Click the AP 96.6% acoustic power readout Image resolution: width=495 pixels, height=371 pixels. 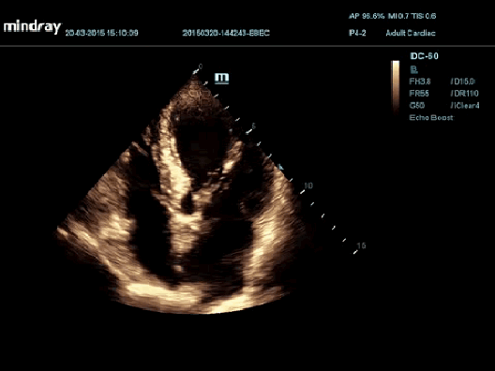pos(367,16)
